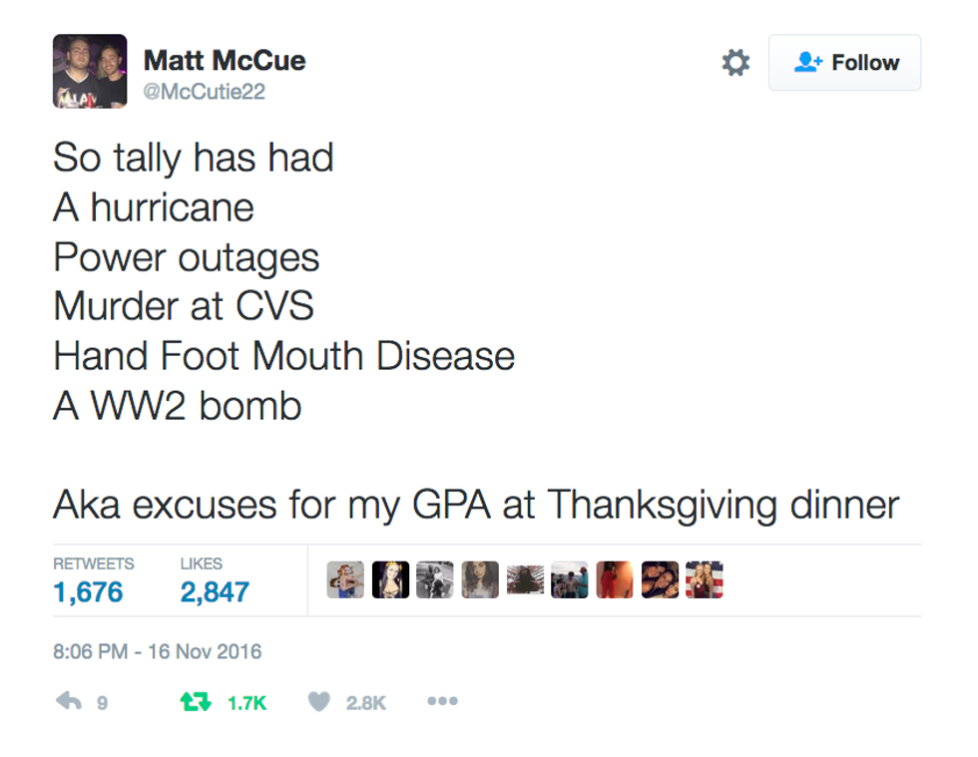
Task: Open Matt McCue's profile picture
Action: point(90,71)
